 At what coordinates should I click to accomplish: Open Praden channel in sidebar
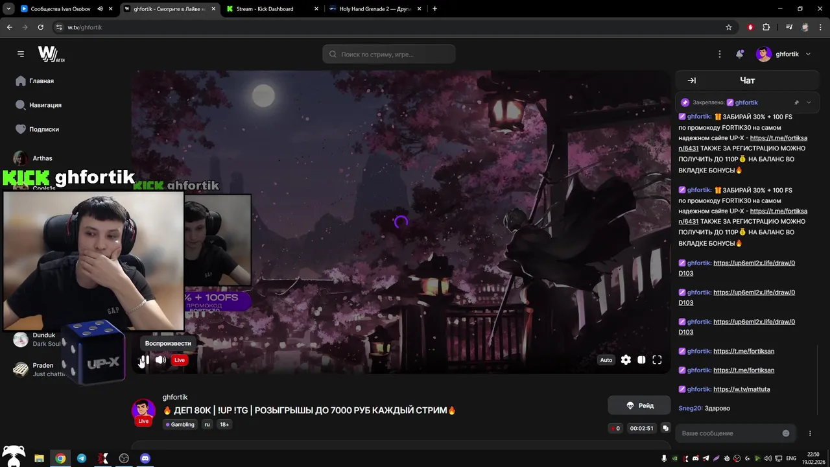[x=38, y=369]
